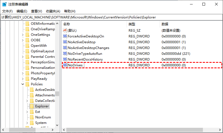
Task: Maximize the Registry Editor window
Action: coord(204,4)
